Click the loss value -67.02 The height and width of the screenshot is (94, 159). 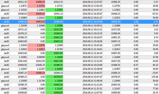(x=155, y=14)
